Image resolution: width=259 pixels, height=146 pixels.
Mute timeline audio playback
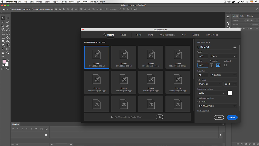pos(31,129)
